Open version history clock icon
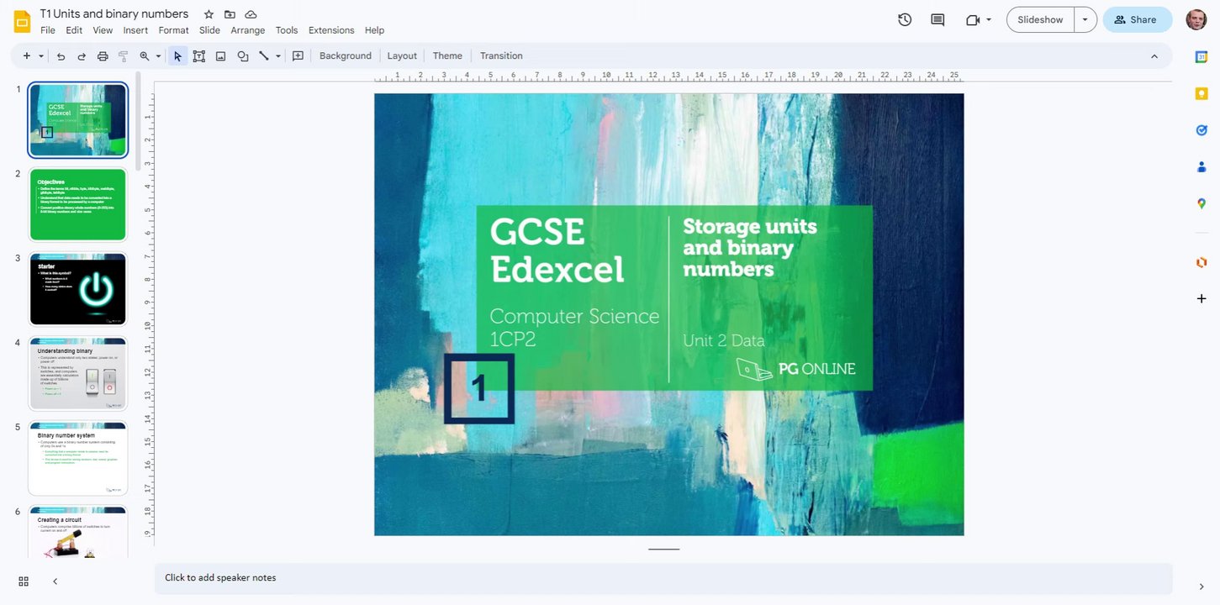The width and height of the screenshot is (1220, 605). (x=905, y=19)
